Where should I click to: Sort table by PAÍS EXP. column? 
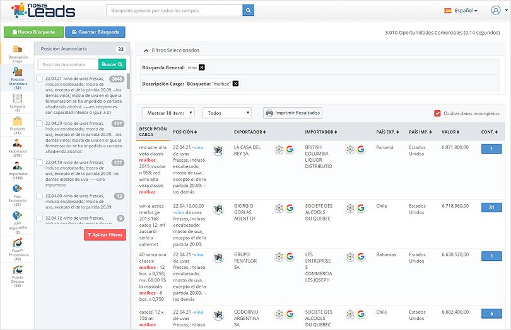pyautogui.click(x=387, y=132)
